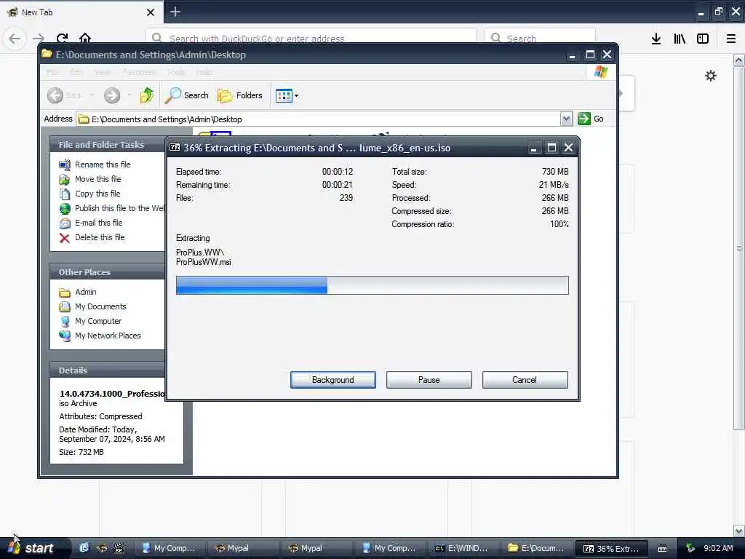Minimize the 7-Zip extracting dialog
745x559 pixels.
[x=533, y=148]
